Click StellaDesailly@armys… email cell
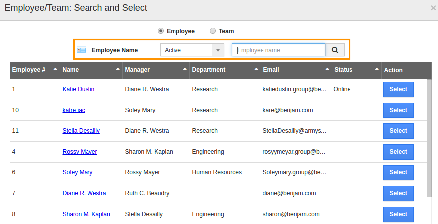 pos(294,131)
